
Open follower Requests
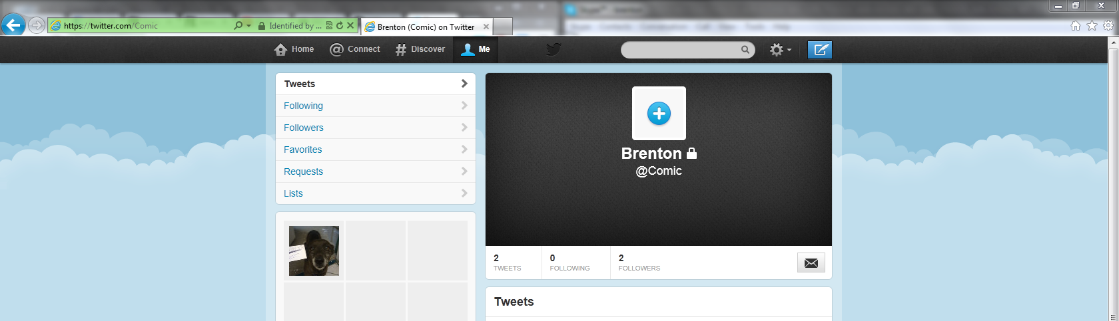(376, 171)
